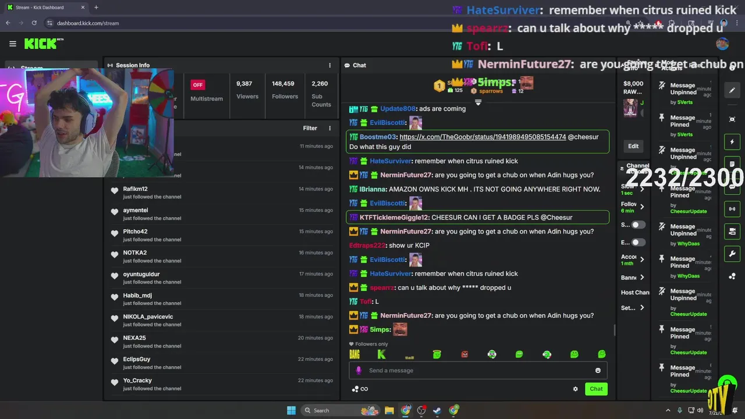Expand the Settings row chevron
The image size is (745, 419).
tap(642, 308)
